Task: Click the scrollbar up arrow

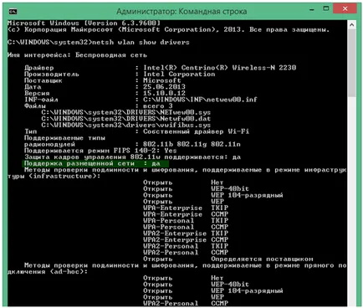Action: 352,25
